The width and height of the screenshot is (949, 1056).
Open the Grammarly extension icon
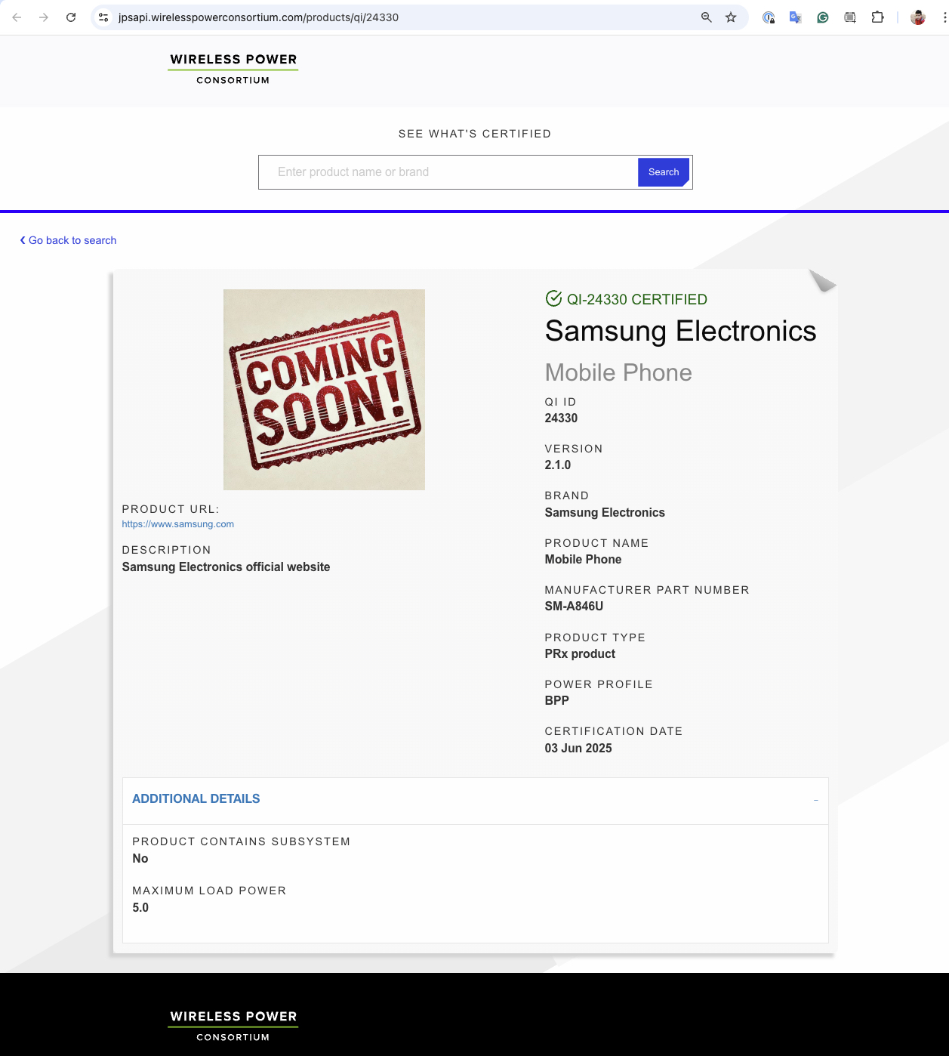823,17
